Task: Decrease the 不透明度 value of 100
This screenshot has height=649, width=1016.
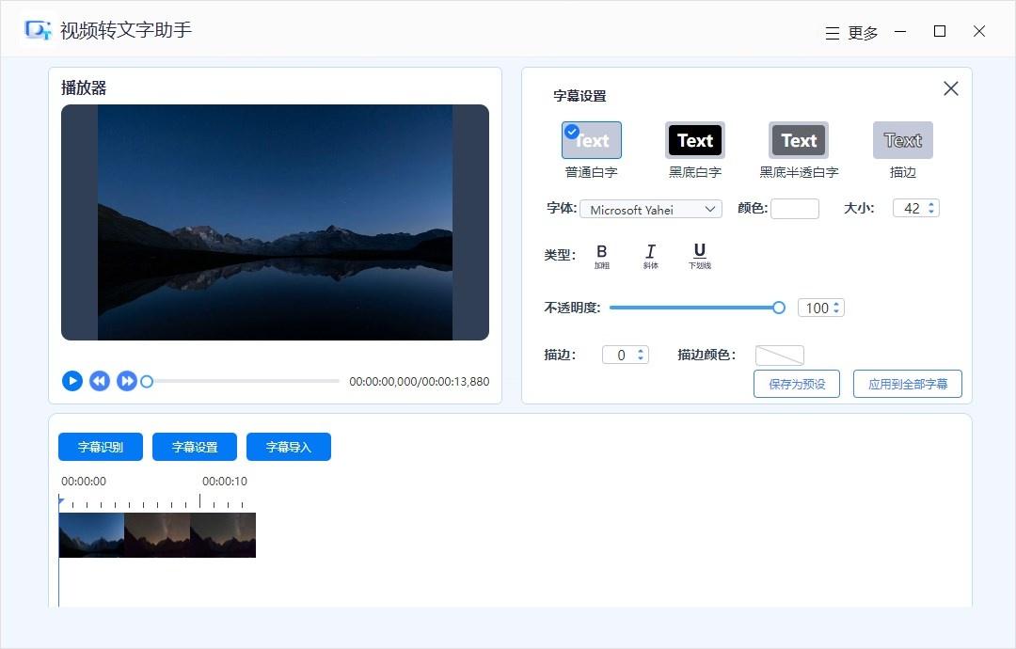Action: 836,312
